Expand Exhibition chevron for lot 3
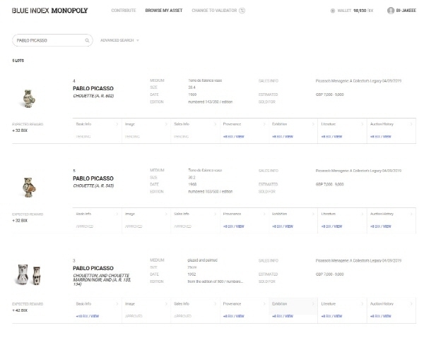This screenshot has width=424, height=352. coord(313,304)
